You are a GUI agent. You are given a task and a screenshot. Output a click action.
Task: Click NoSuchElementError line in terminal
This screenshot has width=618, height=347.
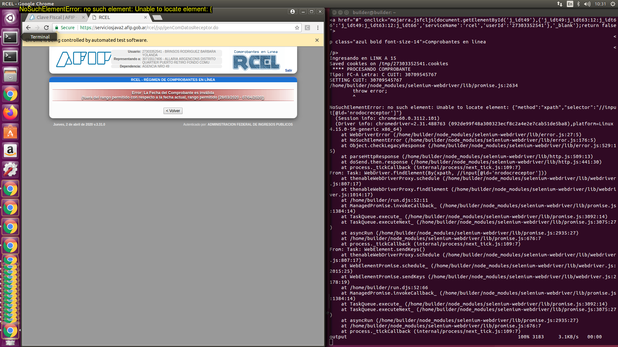(473, 110)
